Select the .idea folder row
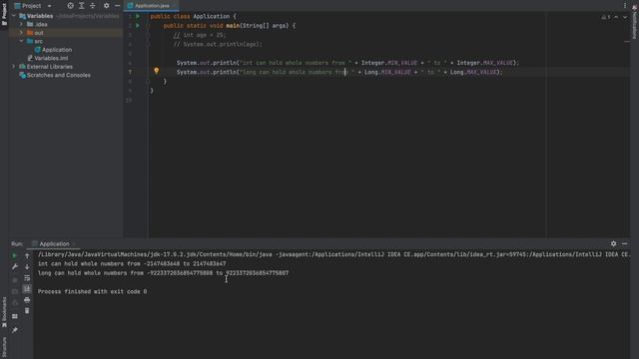Image resolution: width=639 pixels, height=359 pixels. click(x=65, y=24)
